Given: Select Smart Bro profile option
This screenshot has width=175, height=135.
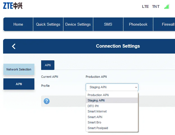Looking at the screenshot, I should [x=112, y=122].
